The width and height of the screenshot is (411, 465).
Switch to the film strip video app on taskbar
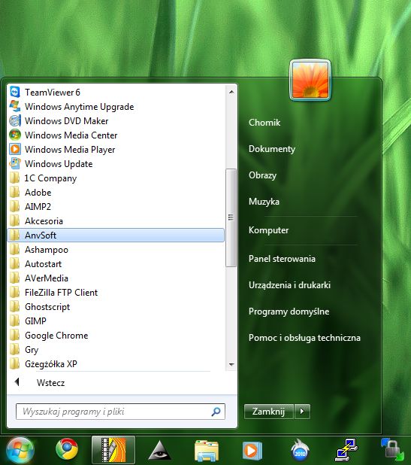coord(113,450)
